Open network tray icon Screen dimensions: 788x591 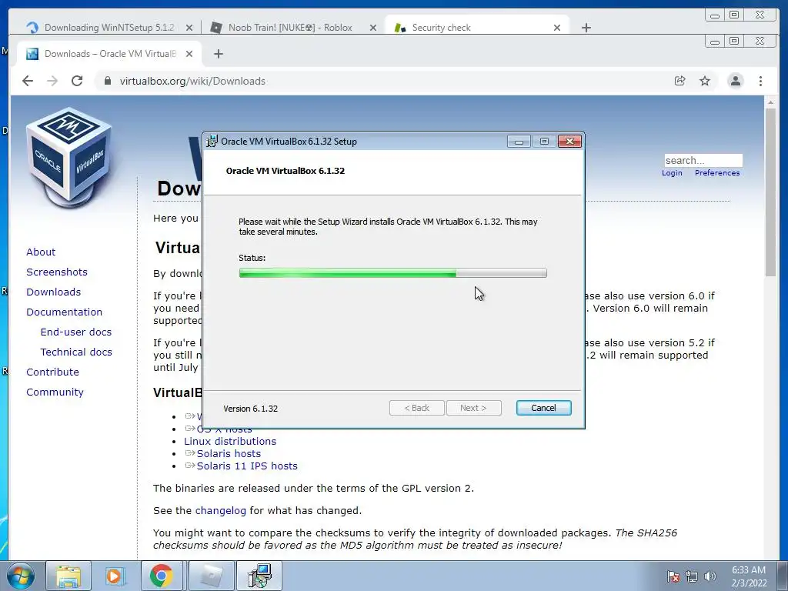(692, 576)
